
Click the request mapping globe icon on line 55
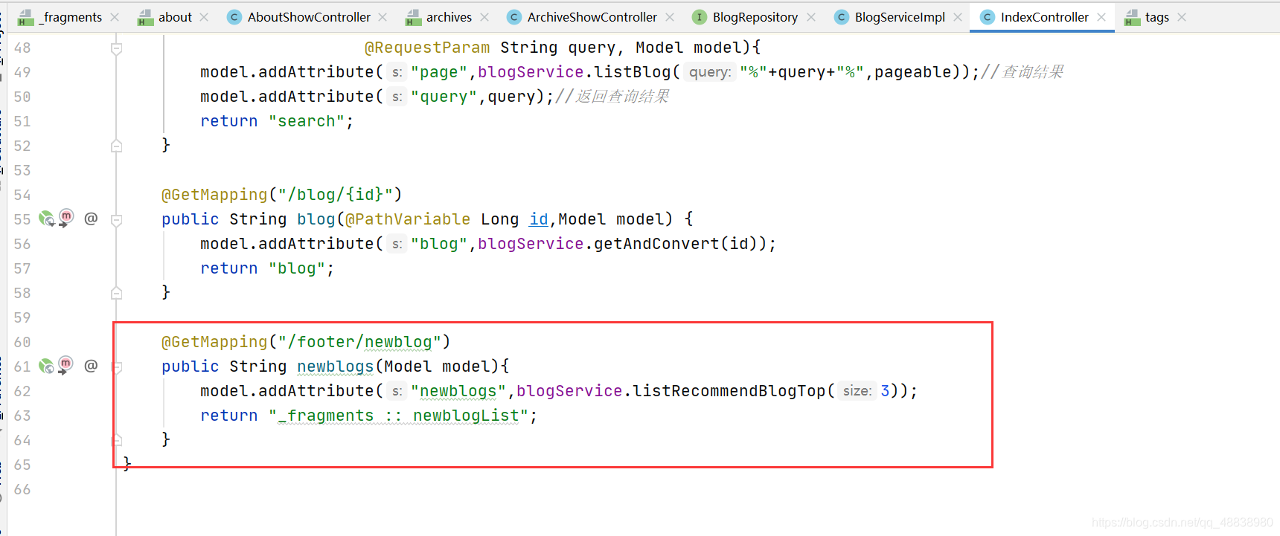click(46, 219)
